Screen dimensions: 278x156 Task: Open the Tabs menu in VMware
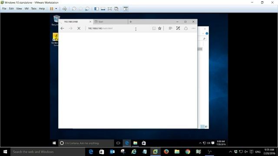point(34,9)
